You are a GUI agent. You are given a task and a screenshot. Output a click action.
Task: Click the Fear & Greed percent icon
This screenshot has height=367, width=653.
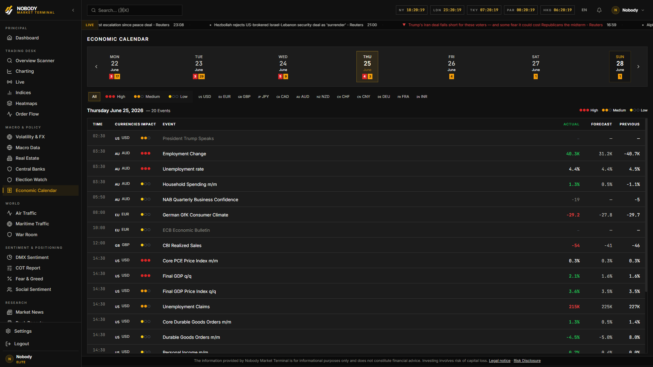click(10, 279)
